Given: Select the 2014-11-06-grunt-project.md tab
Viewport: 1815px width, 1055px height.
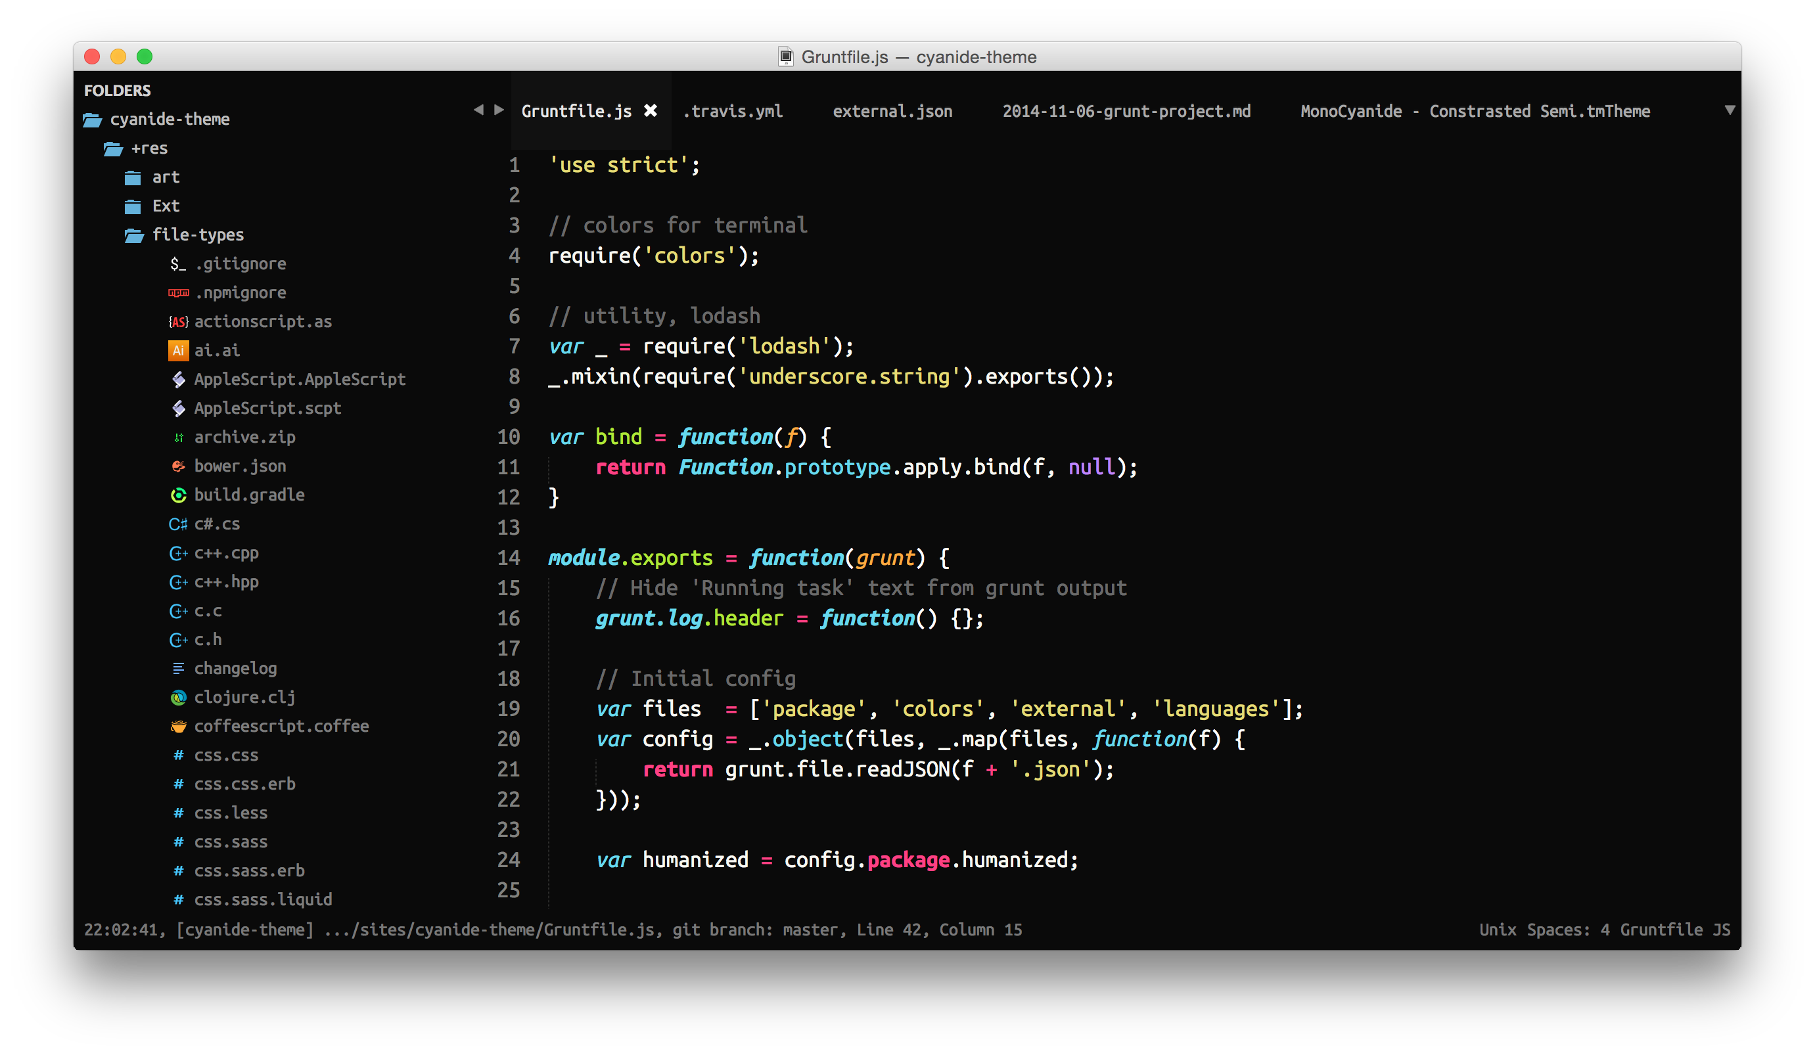Looking at the screenshot, I should [1124, 112].
